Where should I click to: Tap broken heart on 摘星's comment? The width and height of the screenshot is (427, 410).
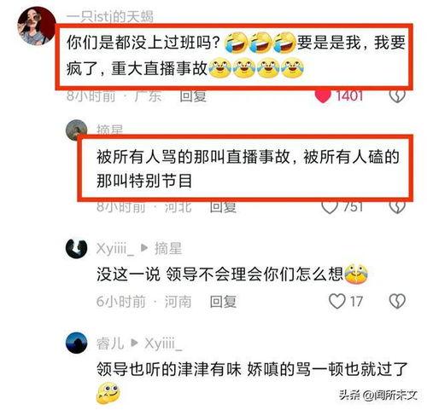[397, 207]
